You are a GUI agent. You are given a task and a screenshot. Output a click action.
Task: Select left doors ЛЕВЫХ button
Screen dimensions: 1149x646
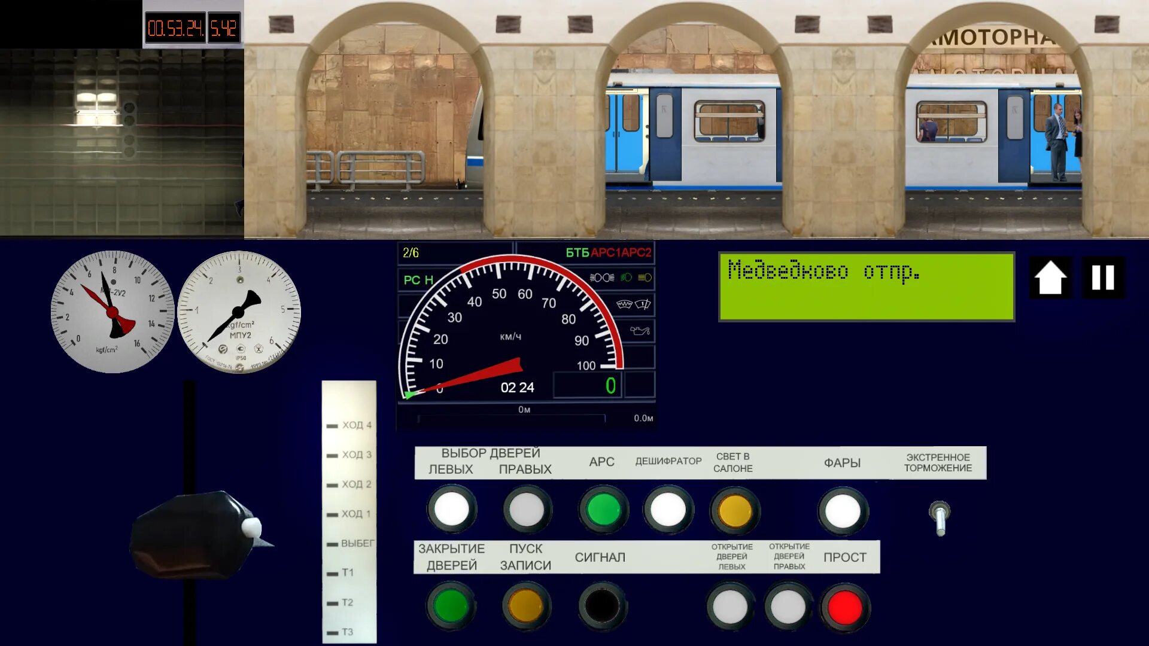tap(452, 510)
